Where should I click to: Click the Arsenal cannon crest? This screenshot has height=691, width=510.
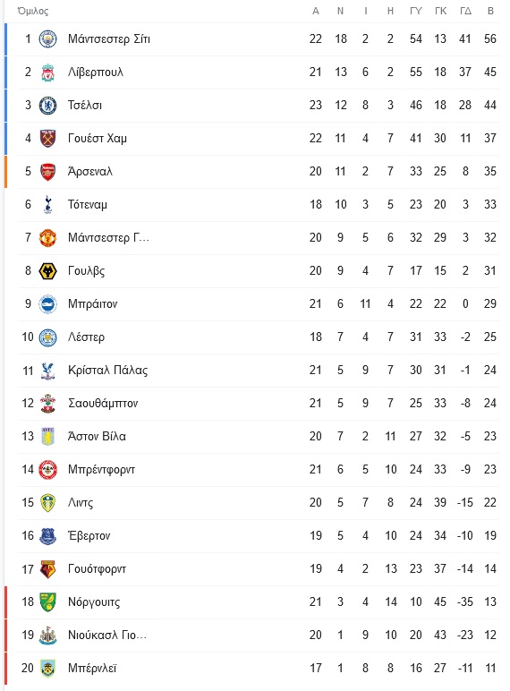[x=47, y=172]
